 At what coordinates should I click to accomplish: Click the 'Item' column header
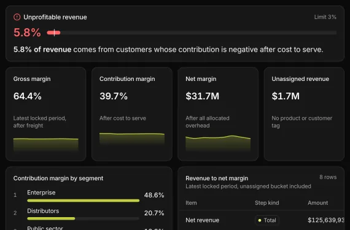[x=192, y=203]
